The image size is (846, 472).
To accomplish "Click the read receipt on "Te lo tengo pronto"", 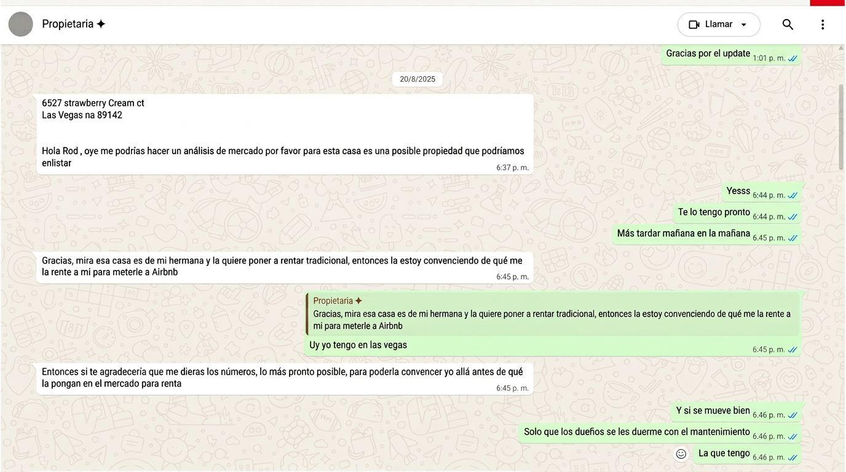I will pos(793,216).
